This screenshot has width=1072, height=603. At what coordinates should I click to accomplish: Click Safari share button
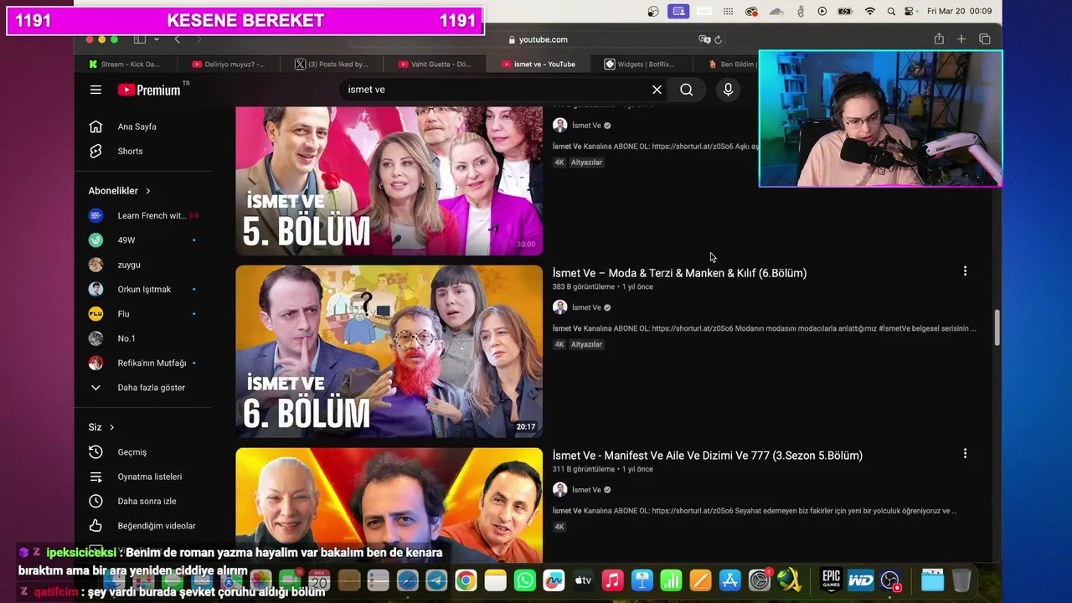[939, 39]
